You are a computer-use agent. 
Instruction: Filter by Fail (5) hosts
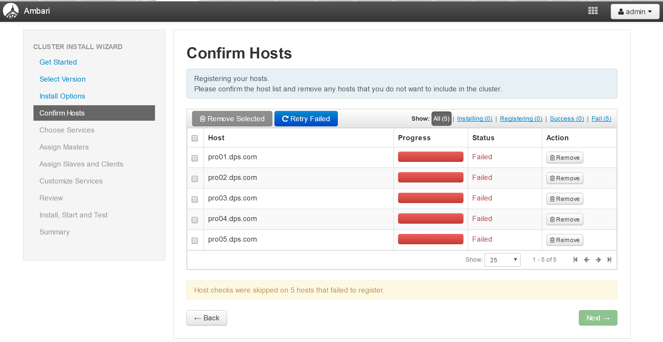pyautogui.click(x=601, y=119)
